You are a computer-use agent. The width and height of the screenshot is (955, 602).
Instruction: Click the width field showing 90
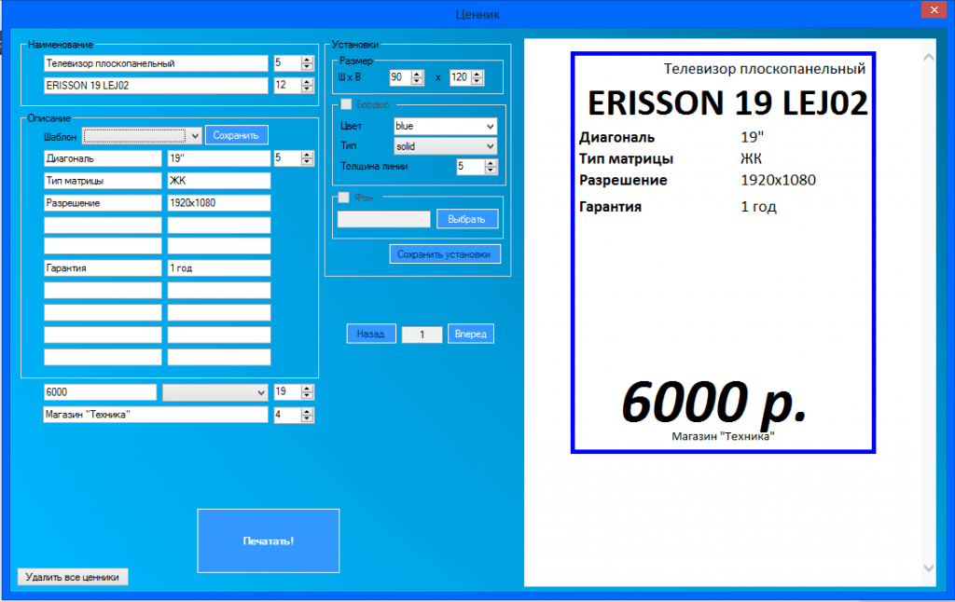401,77
